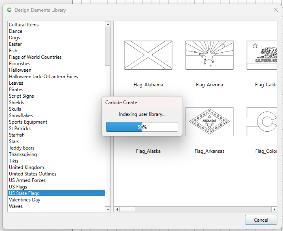Click the thumbnail pane scroll right arrow
The width and height of the screenshot is (283, 231).
tap(274, 210)
